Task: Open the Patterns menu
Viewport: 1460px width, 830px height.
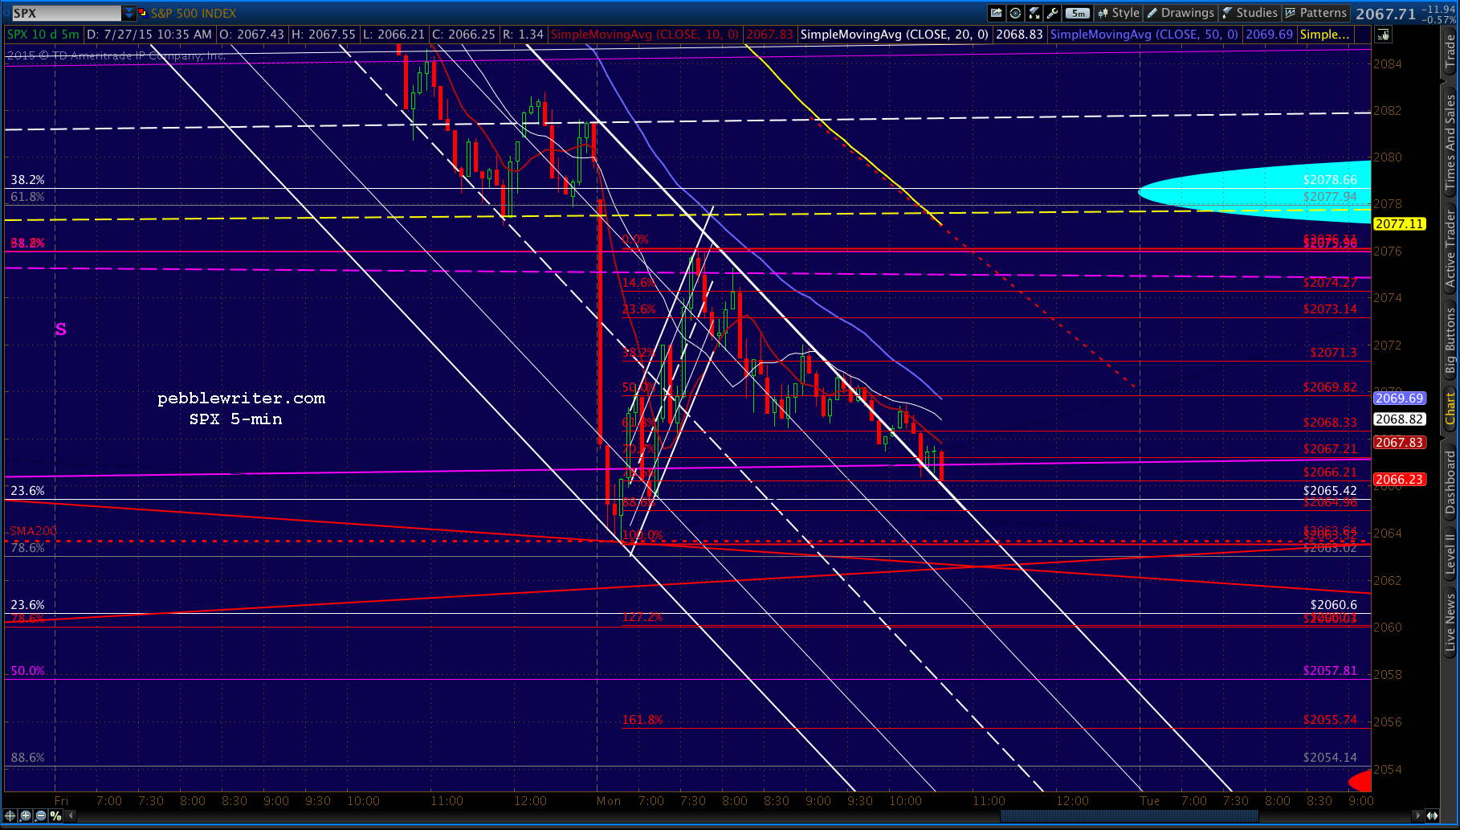Action: coord(1316,13)
